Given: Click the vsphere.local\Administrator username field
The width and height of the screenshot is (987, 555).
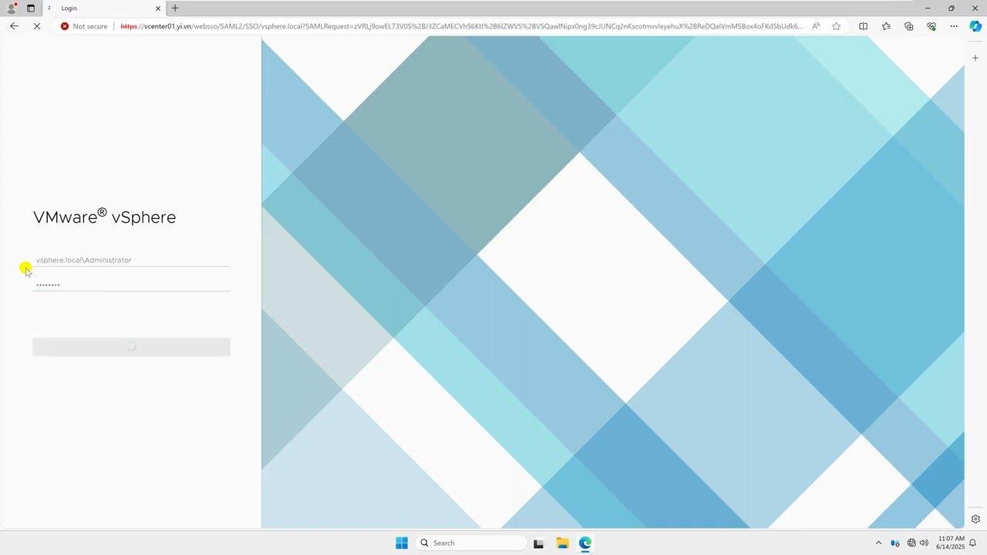Looking at the screenshot, I should pos(131,260).
